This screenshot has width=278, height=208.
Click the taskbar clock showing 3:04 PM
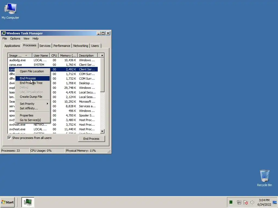pyautogui.click(x=264, y=202)
